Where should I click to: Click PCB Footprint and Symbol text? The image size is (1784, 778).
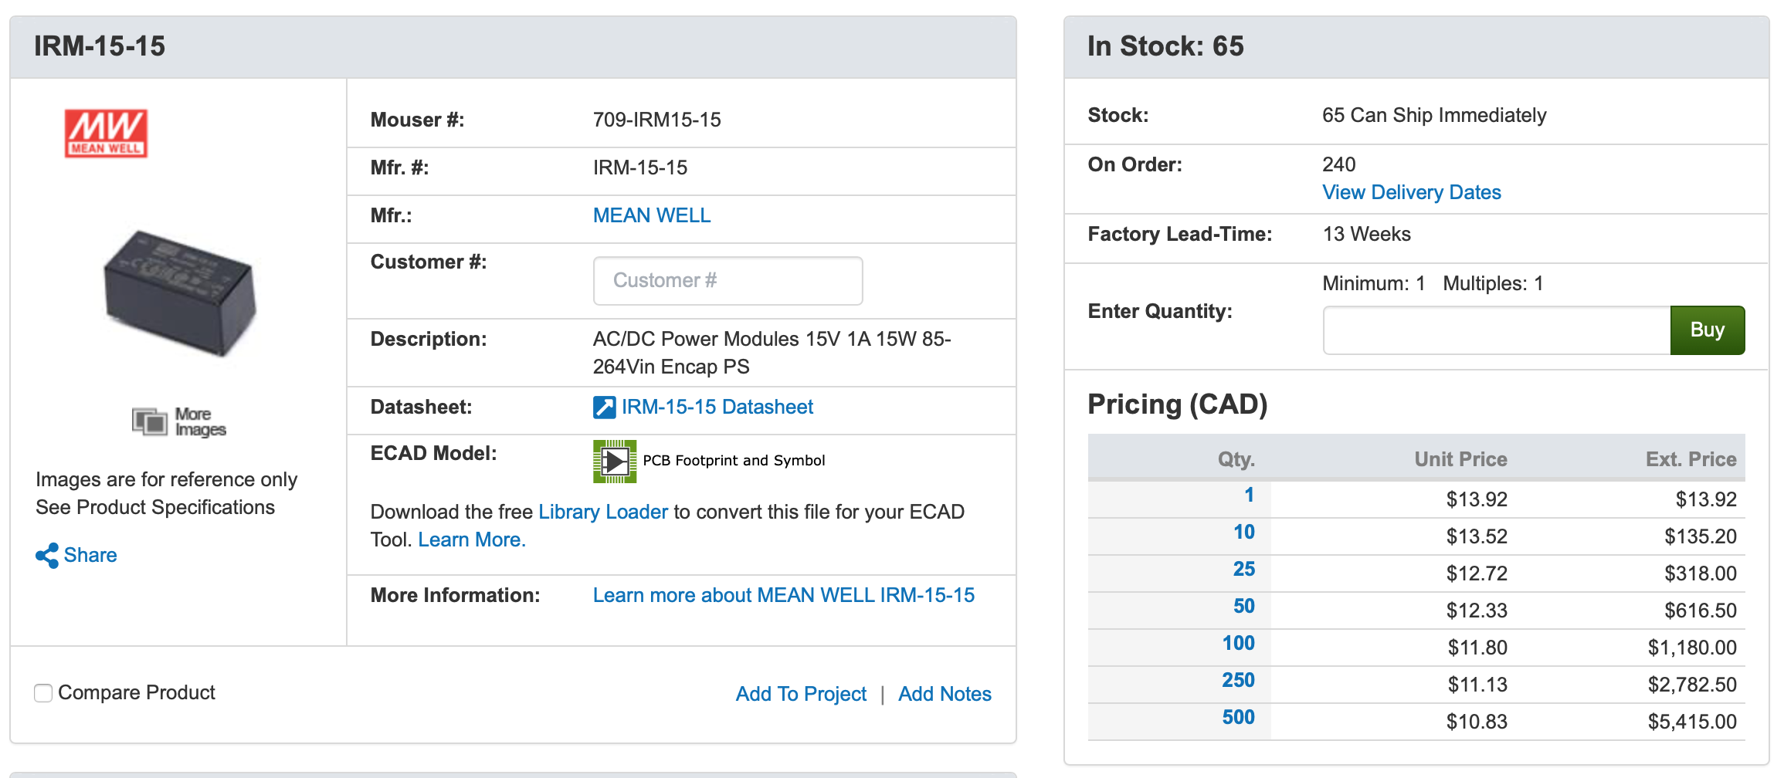point(734,461)
